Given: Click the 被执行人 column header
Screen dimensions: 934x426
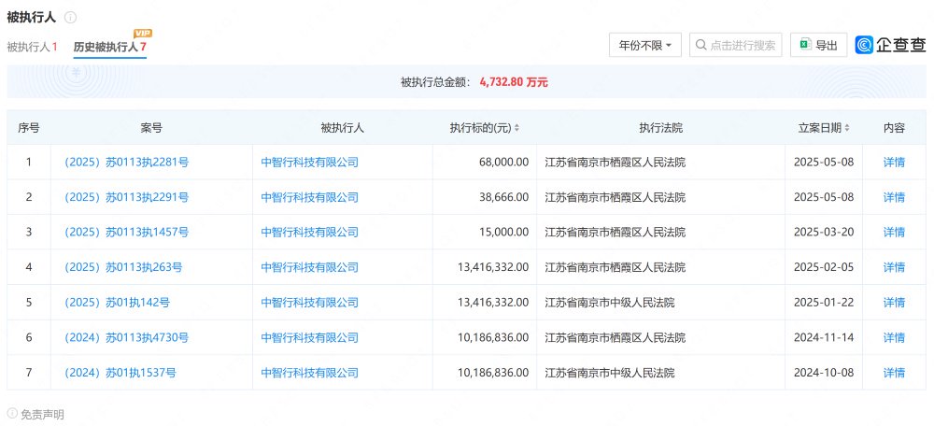Looking at the screenshot, I should [x=343, y=128].
